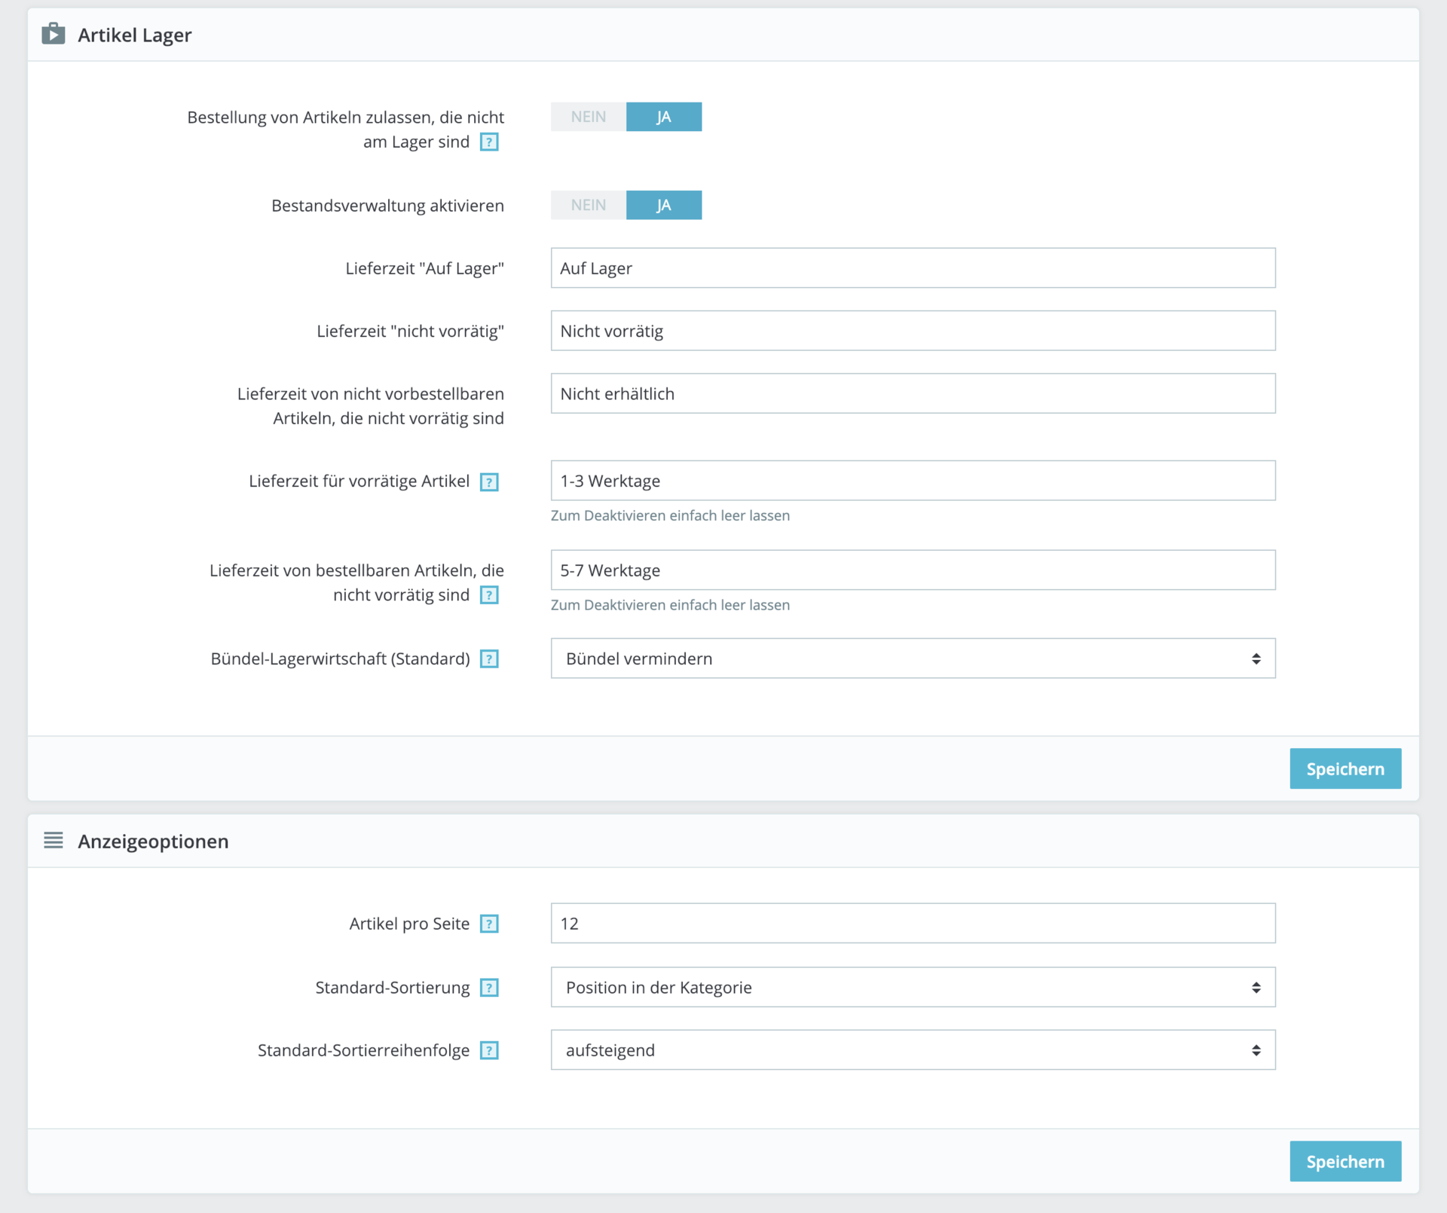Click the Nicht erhältlich text field
1447x1213 pixels.
tap(912, 393)
